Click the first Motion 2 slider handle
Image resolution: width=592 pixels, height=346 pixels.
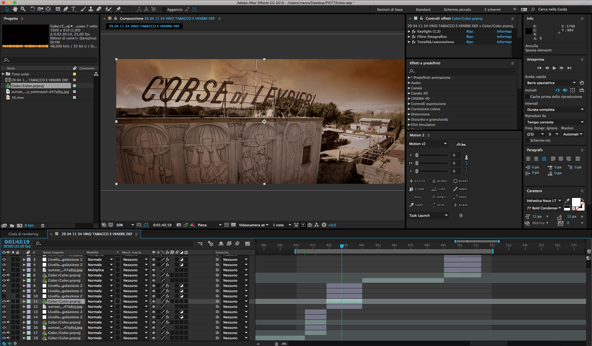point(417,155)
